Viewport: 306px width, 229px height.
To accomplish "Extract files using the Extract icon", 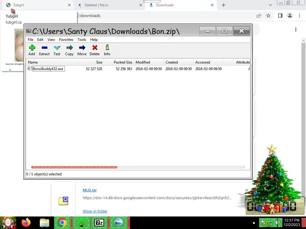I will point(44,50).
